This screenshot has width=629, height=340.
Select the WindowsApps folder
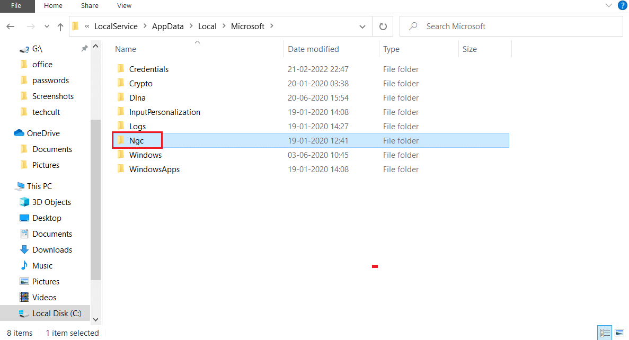click(154, 169)
